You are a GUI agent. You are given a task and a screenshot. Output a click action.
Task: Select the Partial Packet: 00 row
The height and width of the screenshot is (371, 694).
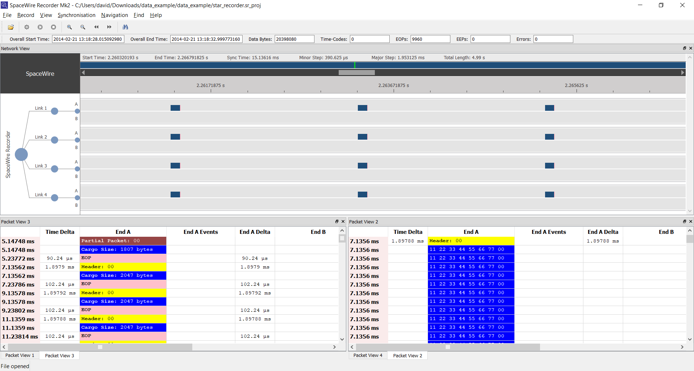[123, 241]
